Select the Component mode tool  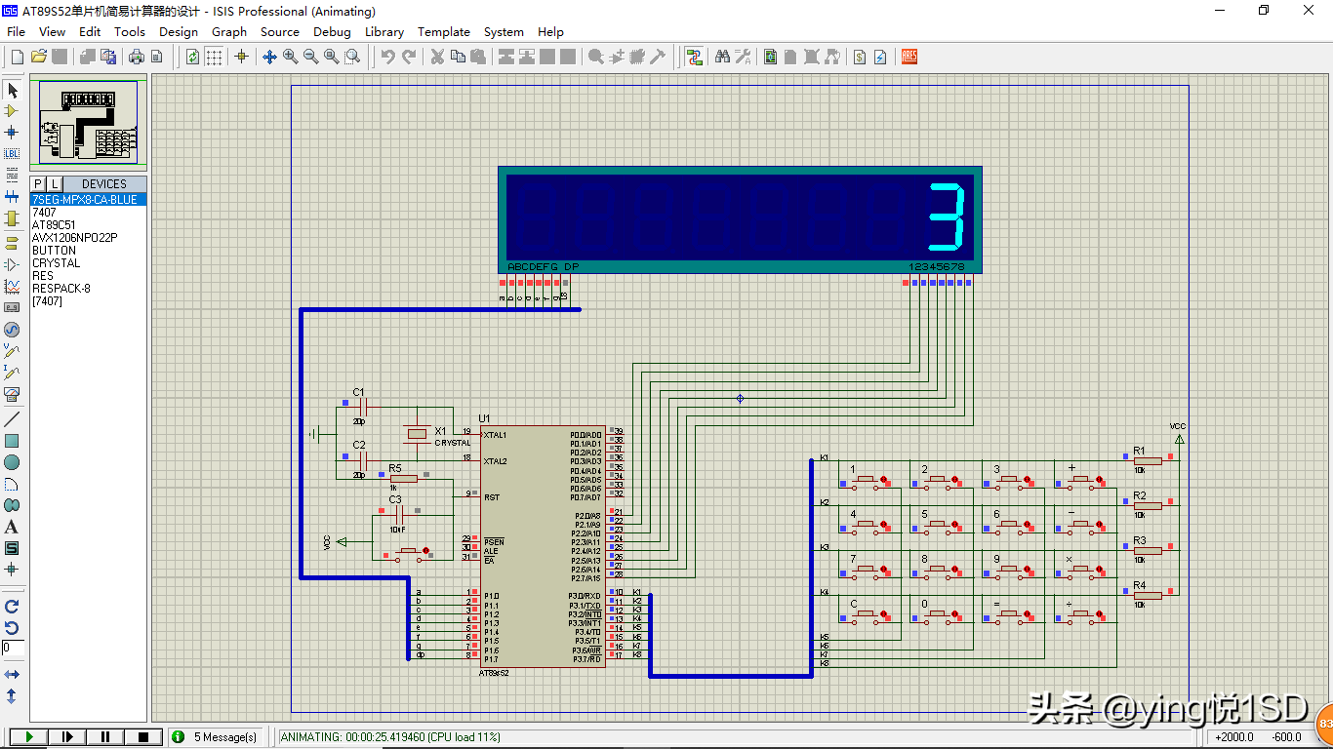[x=12, y=111]
